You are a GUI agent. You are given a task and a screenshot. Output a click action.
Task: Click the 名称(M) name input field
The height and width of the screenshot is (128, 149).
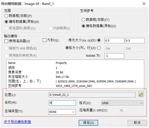click(x=63, y=103)
